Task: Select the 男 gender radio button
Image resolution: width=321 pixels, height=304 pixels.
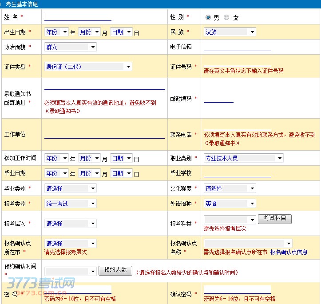Action: pyautogui.click(x=208, y=17)
